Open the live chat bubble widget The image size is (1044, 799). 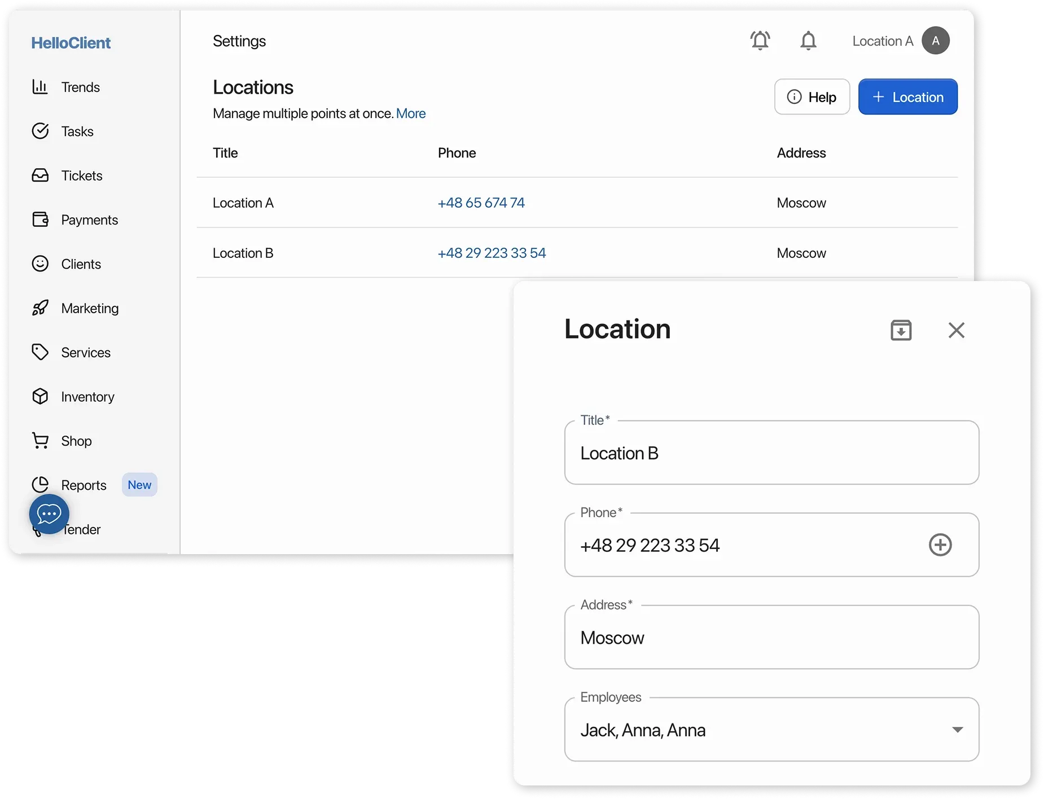[49, 514]
